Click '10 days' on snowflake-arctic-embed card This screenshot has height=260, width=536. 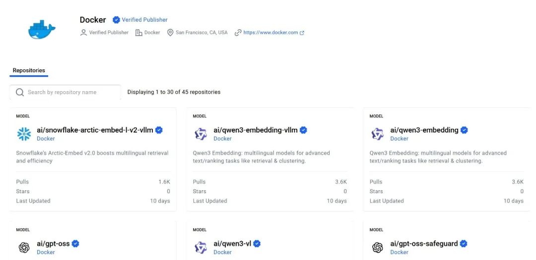click(x=160, y=201)
